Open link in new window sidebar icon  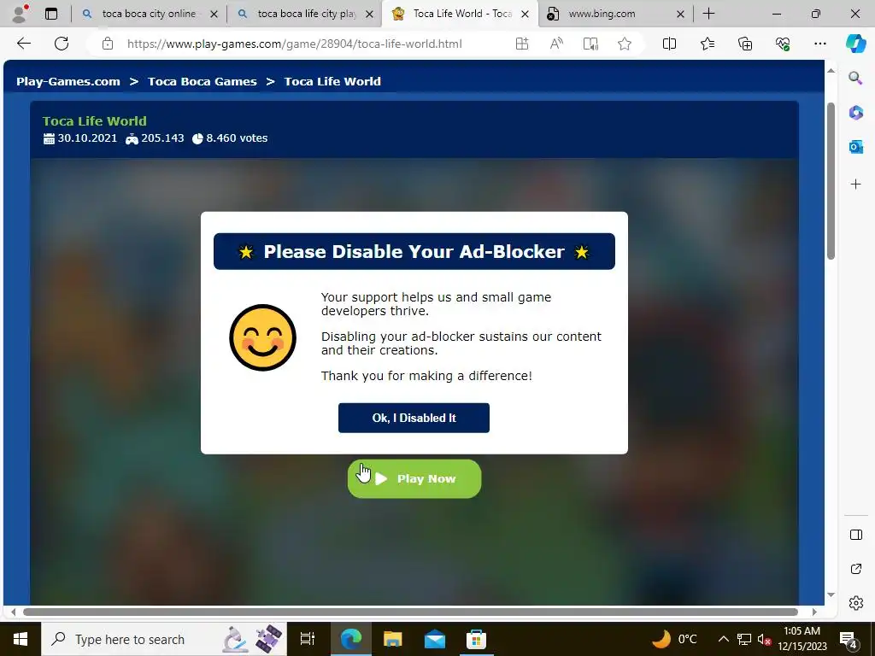point(855,569)
